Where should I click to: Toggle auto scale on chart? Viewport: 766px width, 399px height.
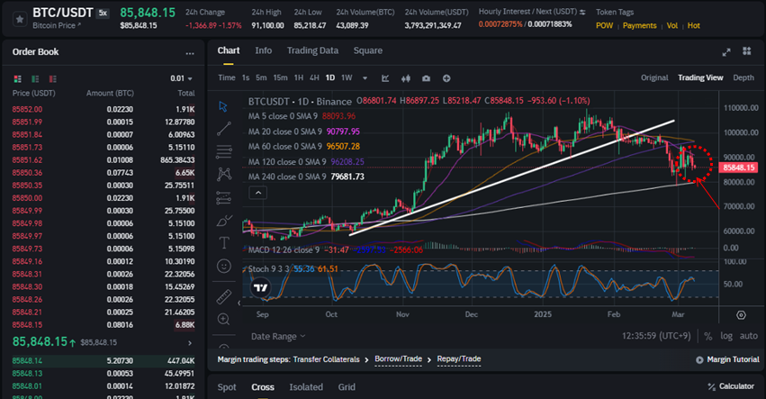(x=748, y=336)
